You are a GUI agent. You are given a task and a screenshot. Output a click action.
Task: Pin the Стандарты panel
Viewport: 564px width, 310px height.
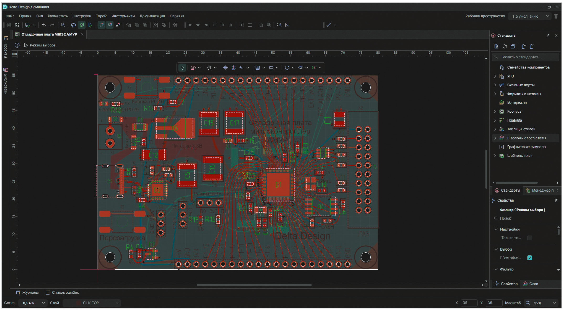click(548, 35)
